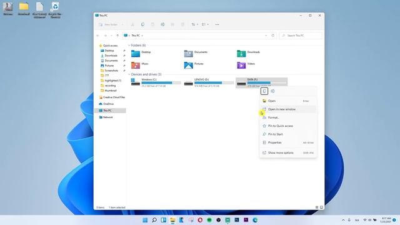Open Photoshop from the taskbar
The width and height of the screenshot is (400, 225).
click(x=237, y=220)
